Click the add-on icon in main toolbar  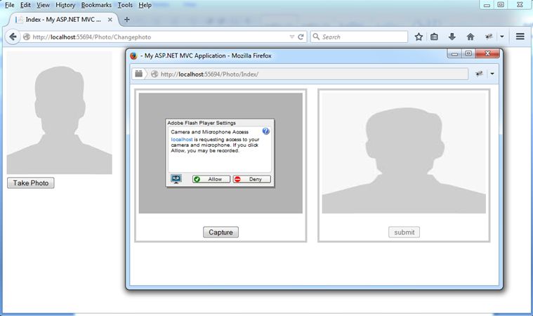pos(489,37)
